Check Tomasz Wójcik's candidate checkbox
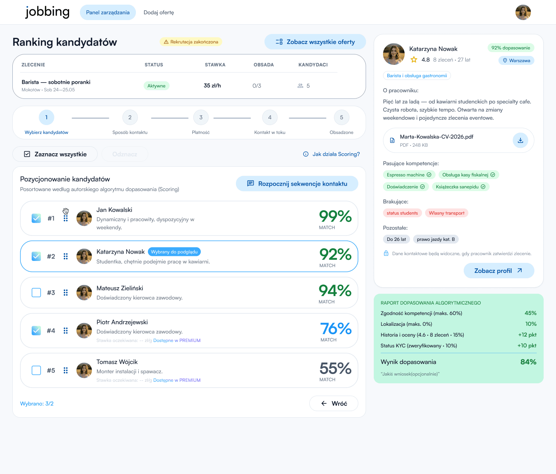Screen dimensions: 556x474 pos(36,370)
